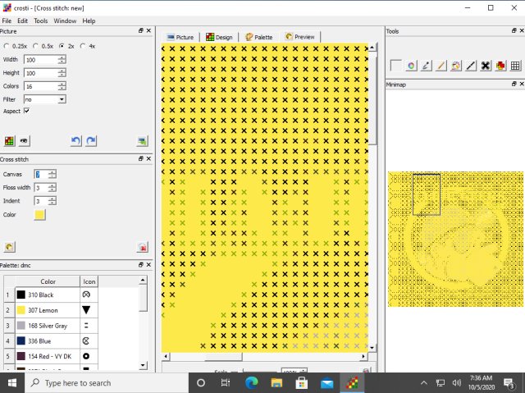Image resolution: width=525 pixels, height=393 pixels.
Task: Click the empty current-color box in Tools
Action: [395, 66]
